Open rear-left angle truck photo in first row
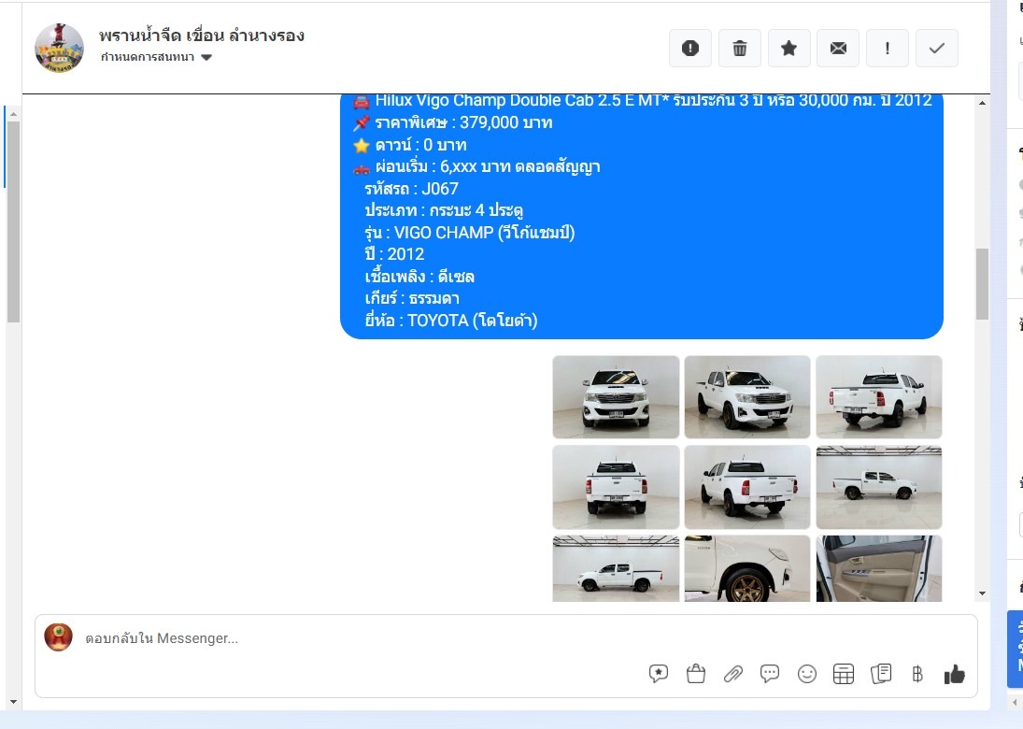This screenshot has height=729, width=1023. tap(879, 397)
